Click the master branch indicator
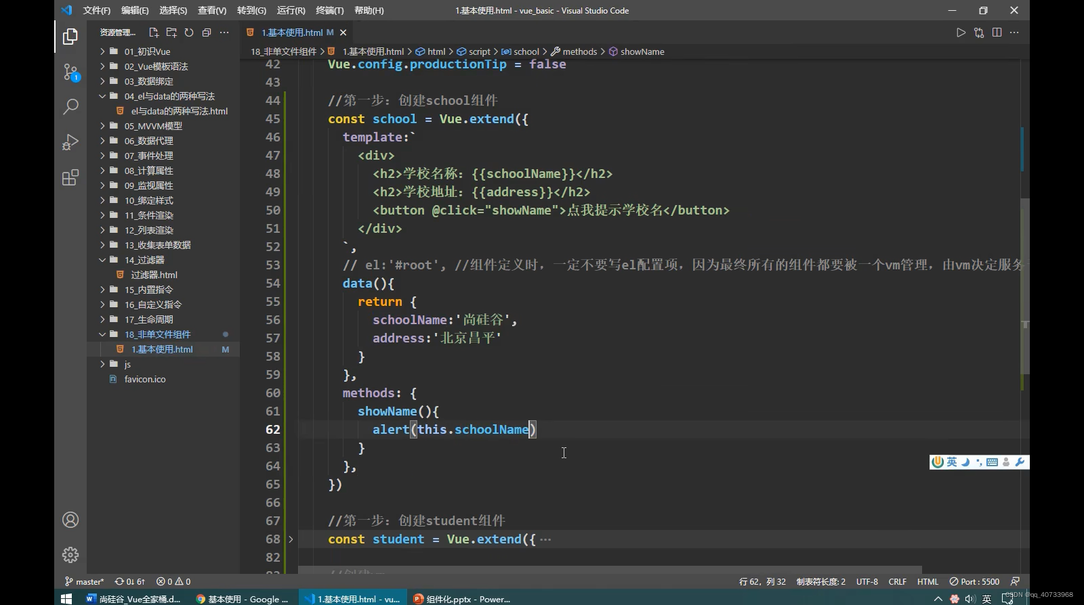1084x605 pixels. [x=85, y=581]
